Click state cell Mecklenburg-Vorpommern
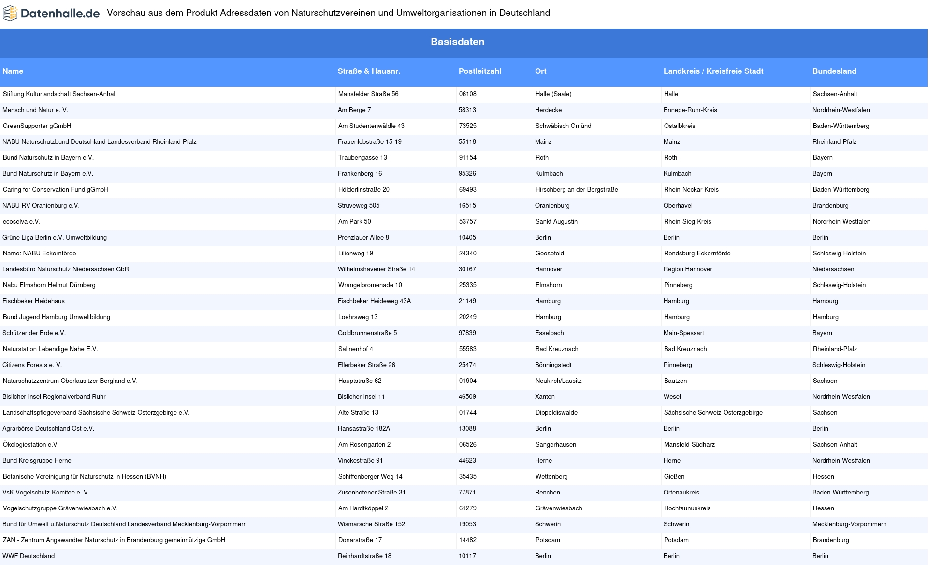Screen dimensions: 928x565 850,524
